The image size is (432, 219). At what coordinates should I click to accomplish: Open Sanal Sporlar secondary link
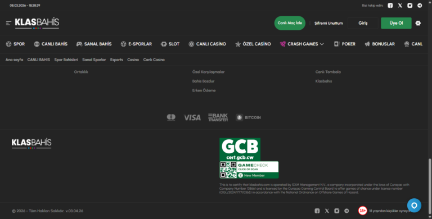coord(94,60)
